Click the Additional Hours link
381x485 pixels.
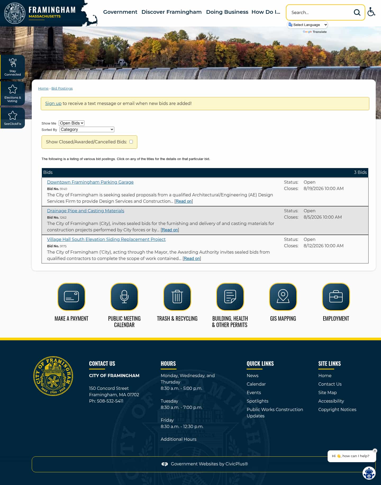[x=179, y=439]
